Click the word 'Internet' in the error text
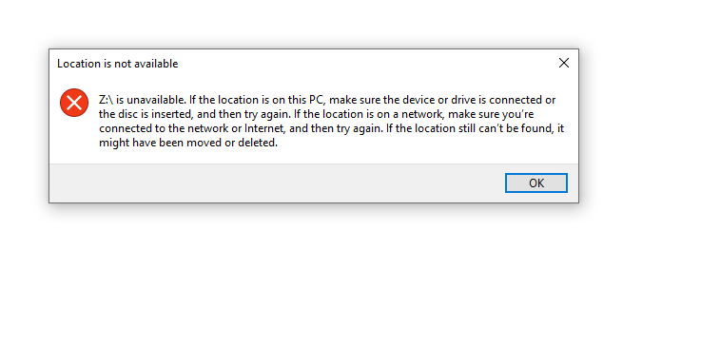This screenshot has width=720, height=346. click(x=265, y=128)
